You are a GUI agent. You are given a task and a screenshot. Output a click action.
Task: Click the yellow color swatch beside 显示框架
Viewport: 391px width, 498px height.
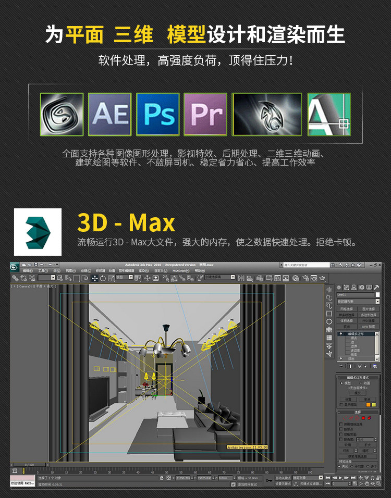pyautogui.click(x=374, y=405)
